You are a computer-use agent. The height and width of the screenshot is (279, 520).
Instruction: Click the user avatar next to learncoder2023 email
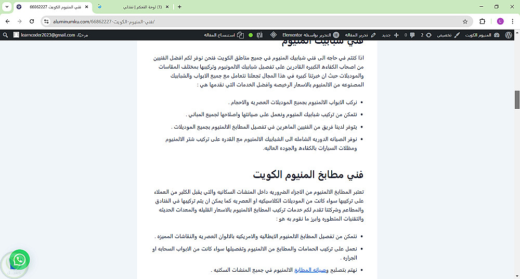[16, 35]
